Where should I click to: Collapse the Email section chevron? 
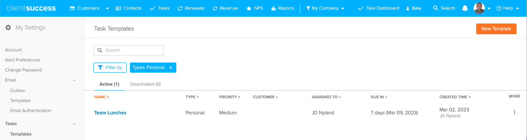pyautogui.click(x=74, y=80)
